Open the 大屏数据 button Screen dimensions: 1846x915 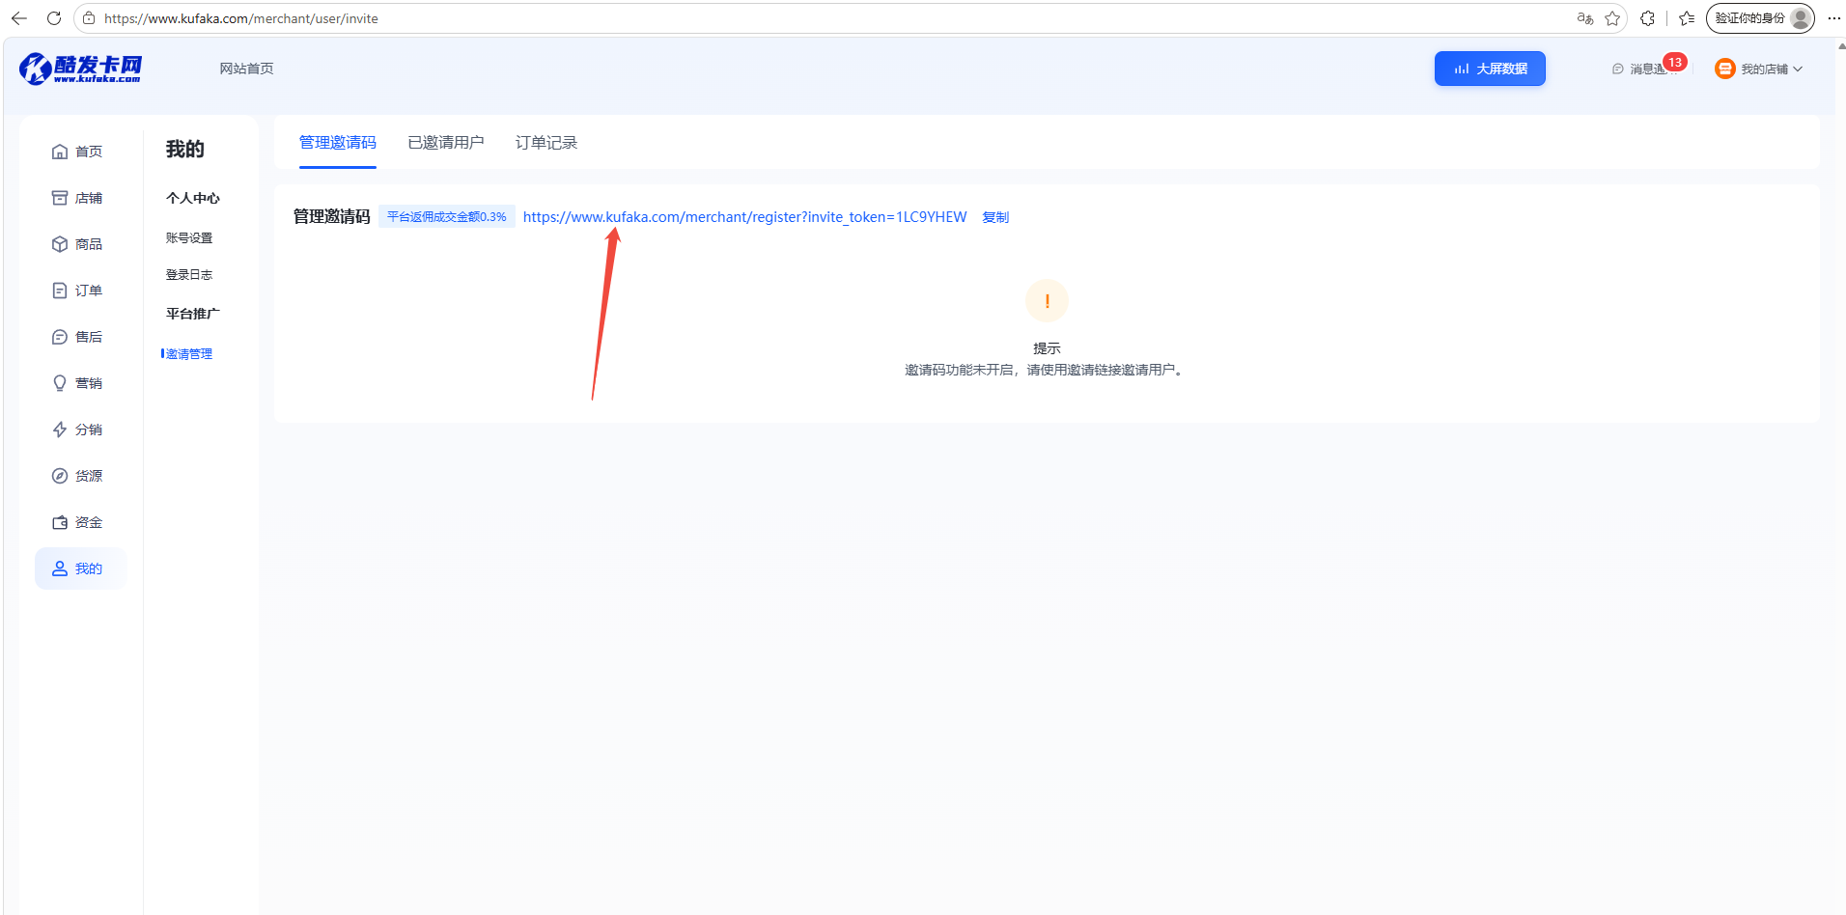click(x=1490, y=69)
